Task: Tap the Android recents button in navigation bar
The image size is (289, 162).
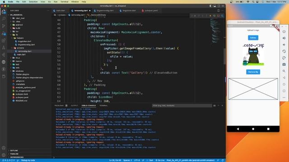Action: (x=268, y=129)
